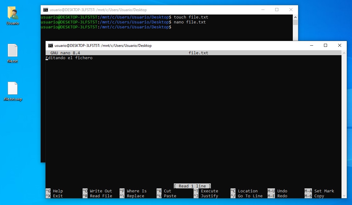Click the ^R Read File shortcut
The width and height of the screenshot is (352, 205).
(x=97, y=196)
